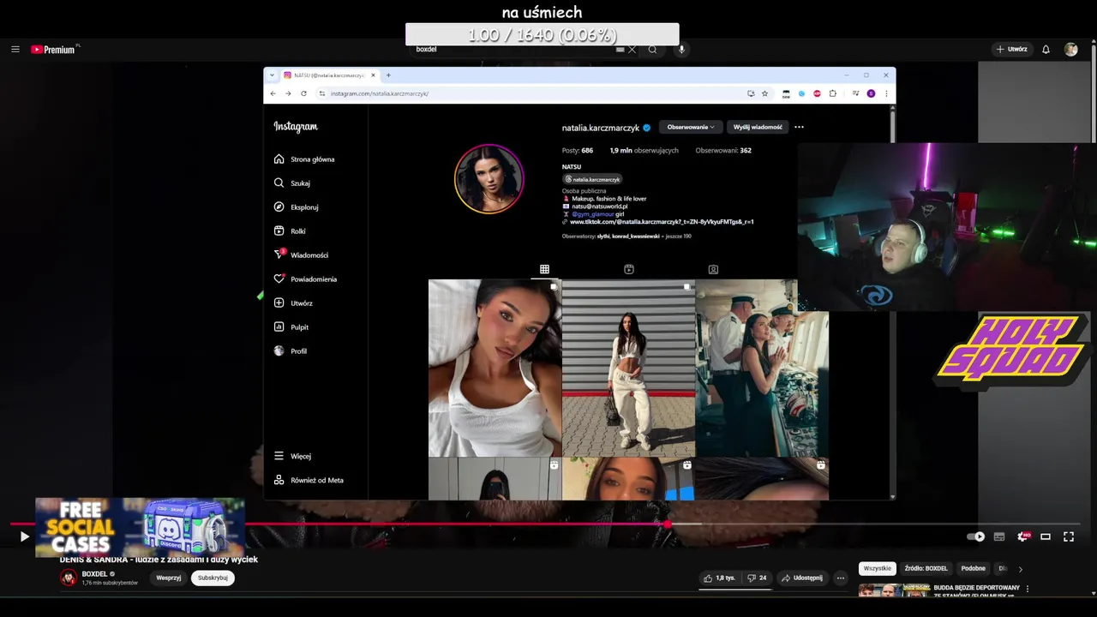Viewport: 1097px width, 617px height.
Task: Open Instagram Rolki reels
Action: [x=290, y=231]
